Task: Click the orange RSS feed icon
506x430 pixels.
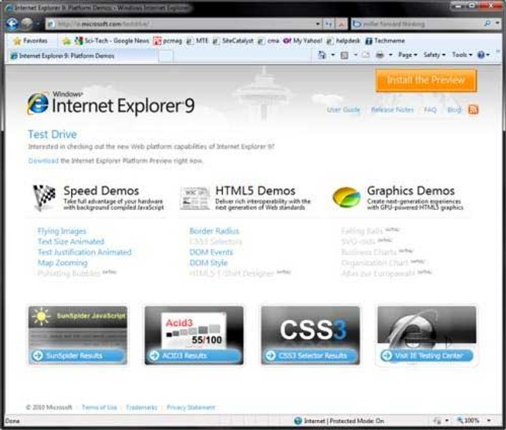Action: coord(473,110)
